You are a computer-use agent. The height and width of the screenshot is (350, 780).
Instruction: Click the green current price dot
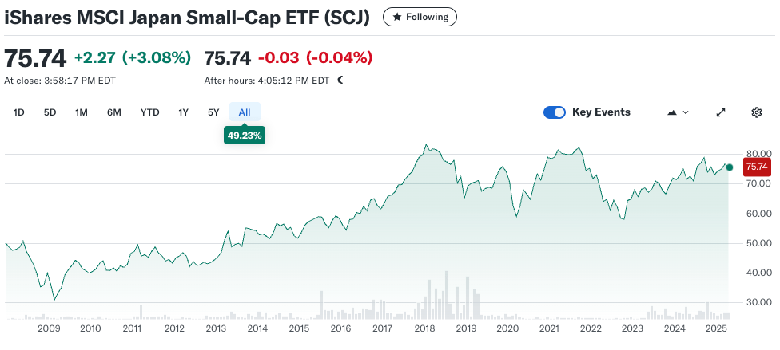[x=730, y=167]
